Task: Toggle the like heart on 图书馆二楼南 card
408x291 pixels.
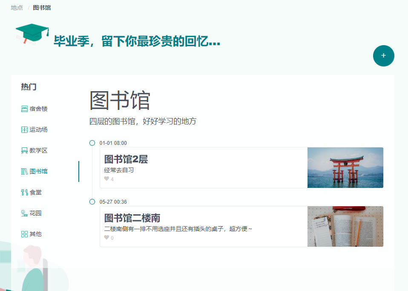Action: (106, 238)
